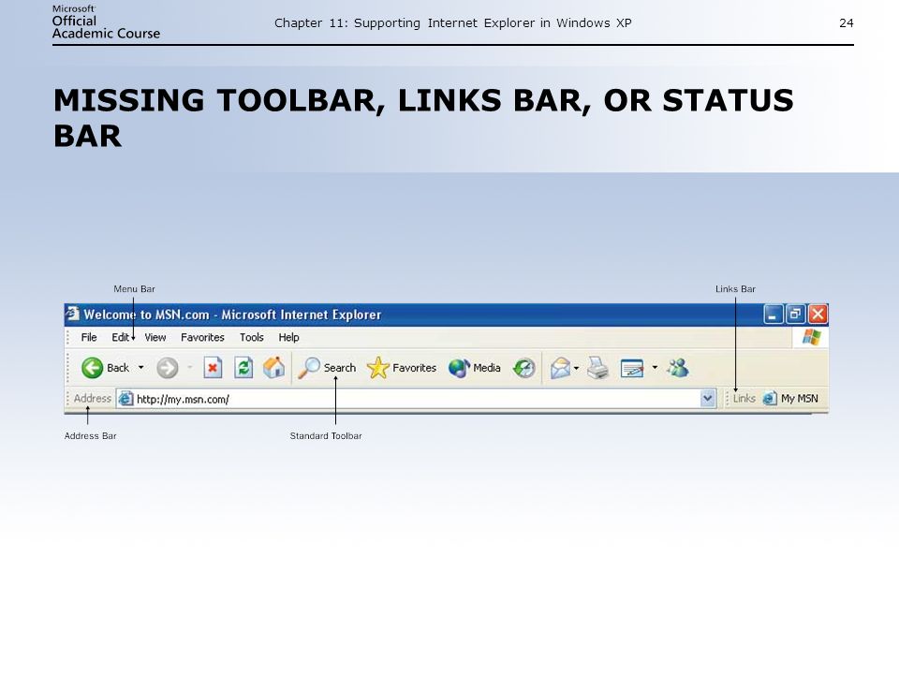Open the Forward history dropdown arrow
This screenshot has width=899, height=674.
pos(190,367)
